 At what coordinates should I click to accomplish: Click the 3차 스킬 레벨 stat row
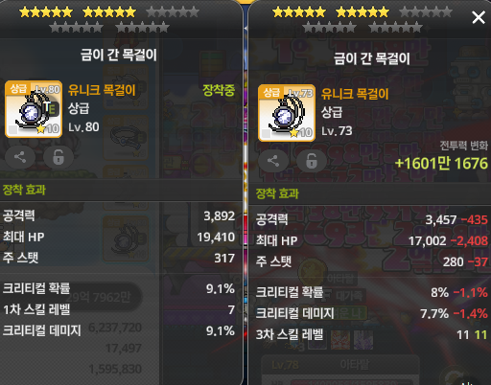pyautogui.click(x=371, y=334)
